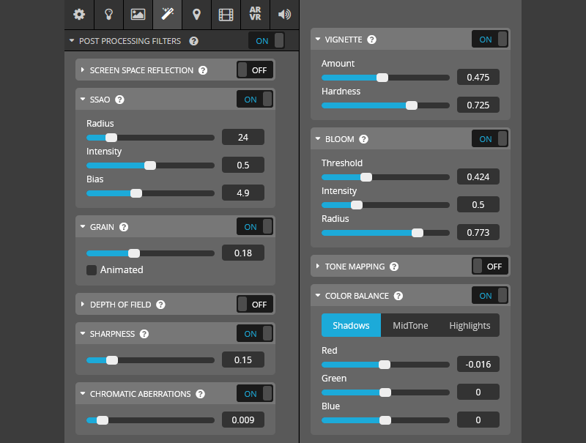
Task: Click the SSAO Radius value field
Action: 243,137
